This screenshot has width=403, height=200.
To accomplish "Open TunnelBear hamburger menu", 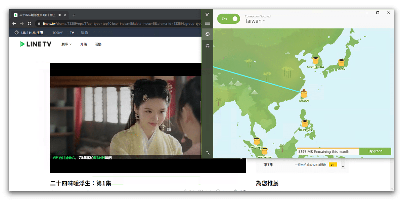I will [x=208, y=23].
